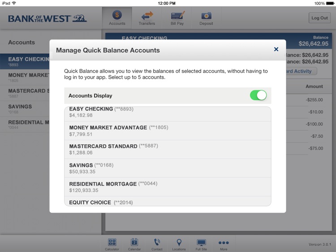Screen dimensions: 336x252
Task: Open the Contact phone icon
Action: click(157, 244)
